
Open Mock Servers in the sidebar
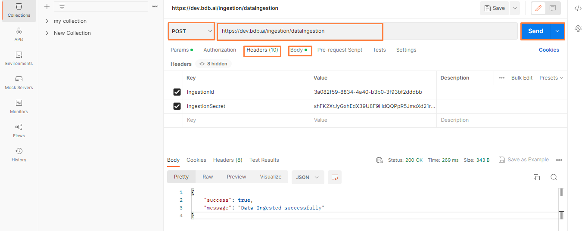pos(19,83)
